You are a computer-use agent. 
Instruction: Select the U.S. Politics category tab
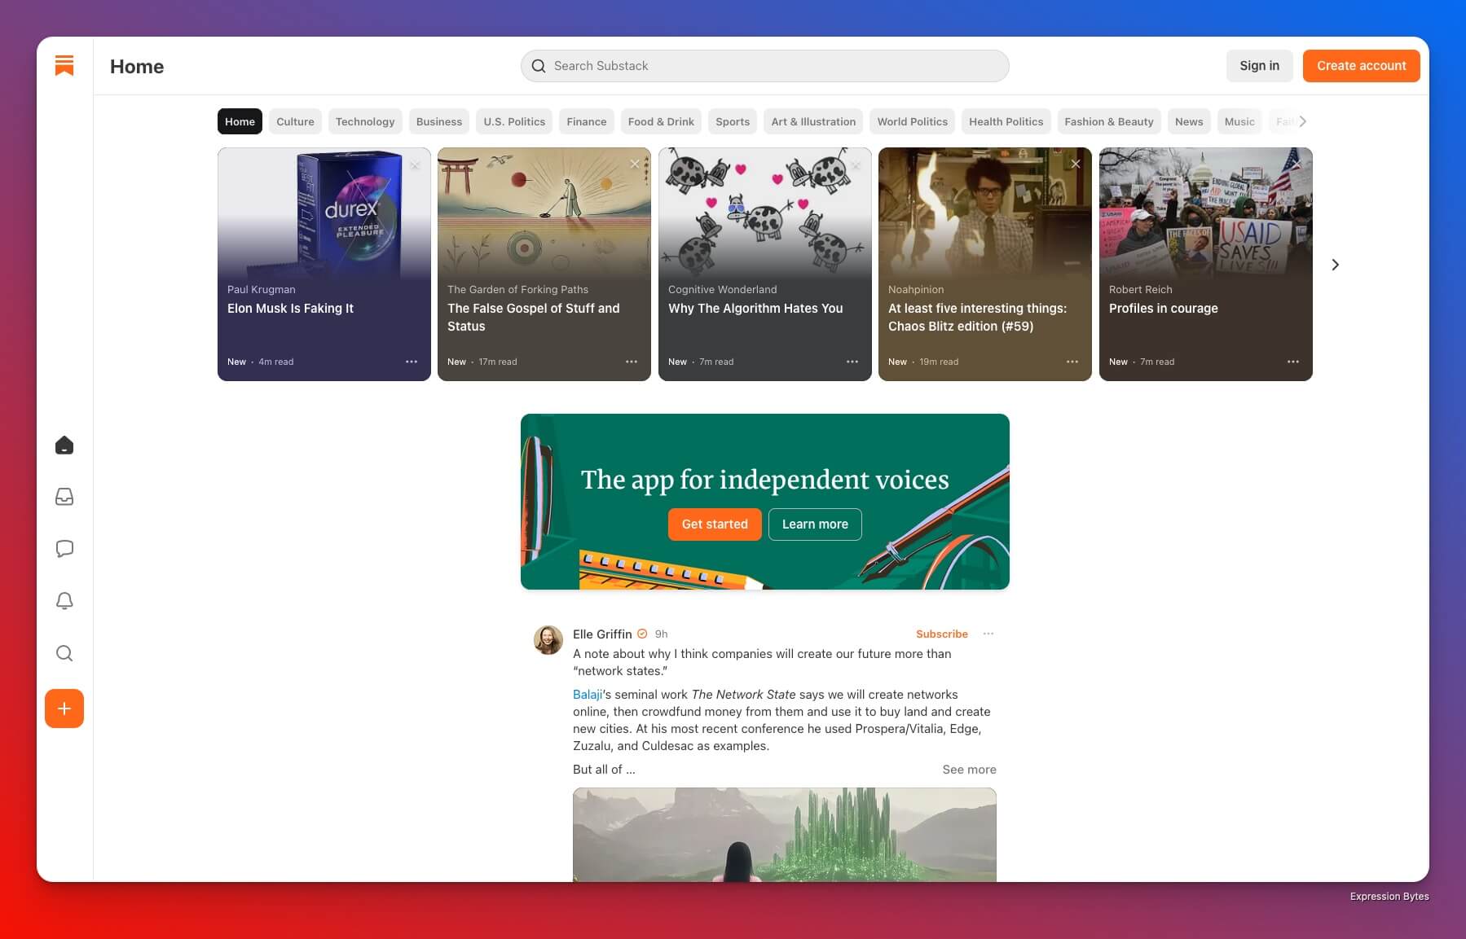click(x=514, y=121)
